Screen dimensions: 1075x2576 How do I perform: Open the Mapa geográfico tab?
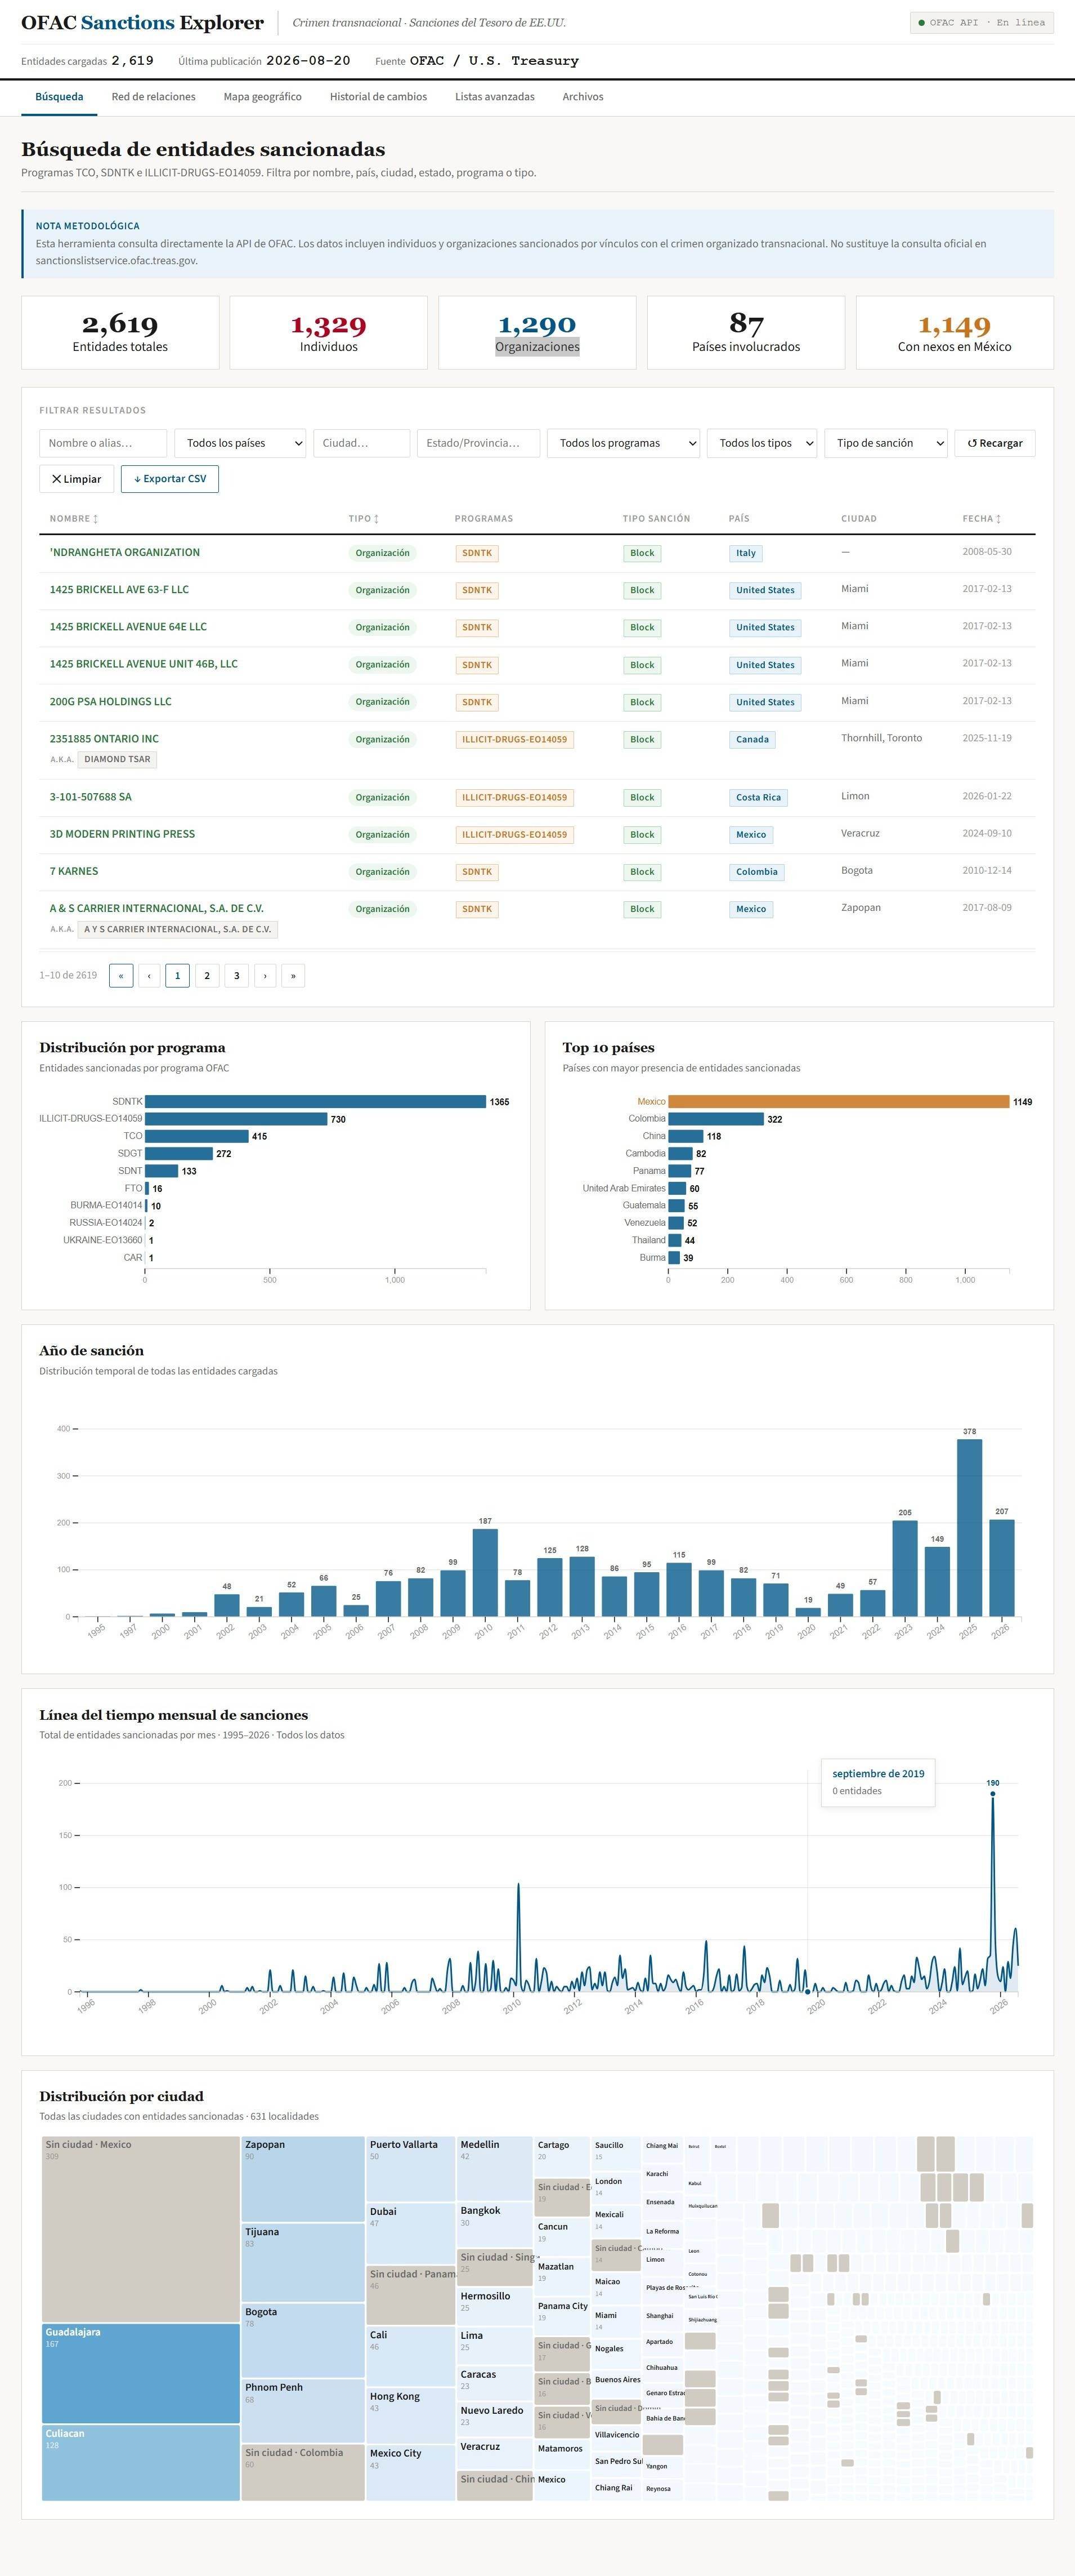(263, 97)
